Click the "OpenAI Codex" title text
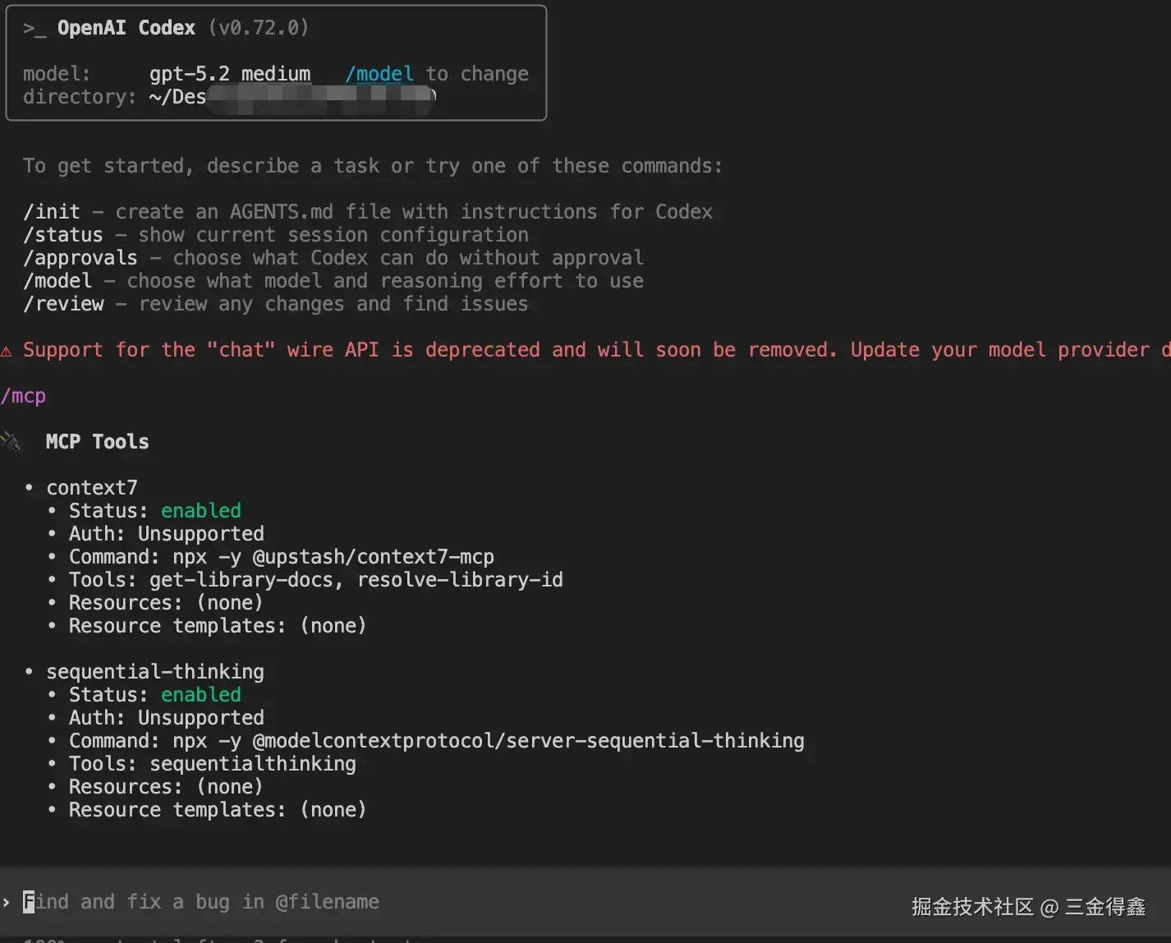This screenshot has width=1171, height=943. [126, 28]
